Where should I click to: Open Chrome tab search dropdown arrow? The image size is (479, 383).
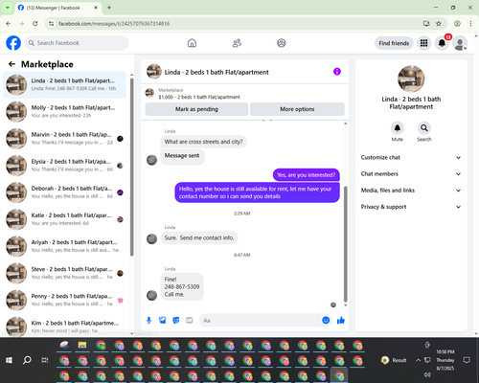tap(8, 8)
